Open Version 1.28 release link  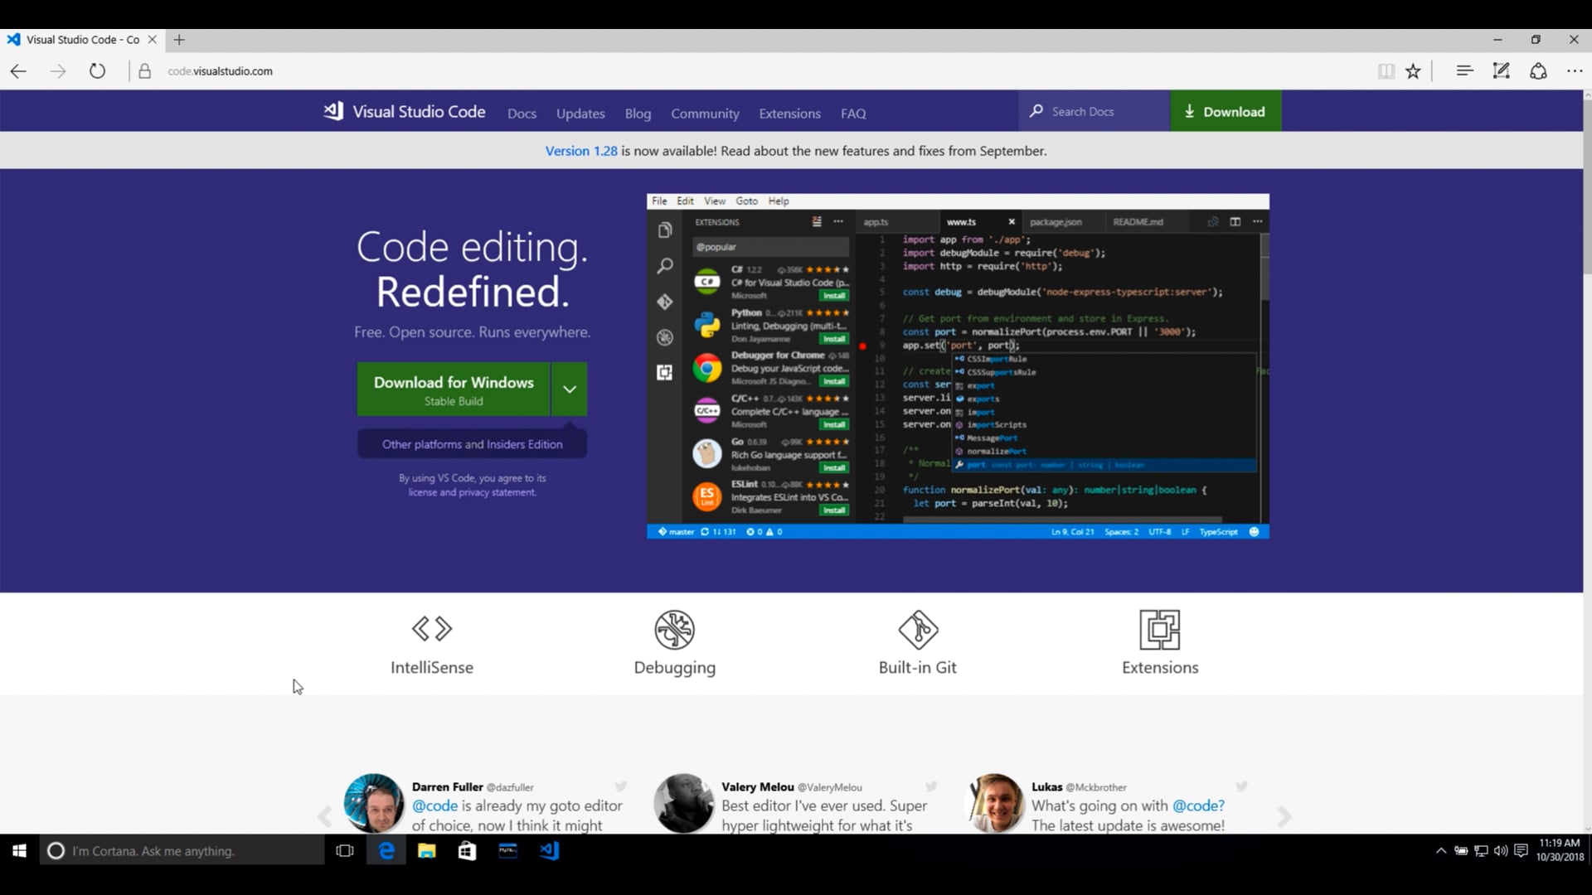(x=580, y=151)
